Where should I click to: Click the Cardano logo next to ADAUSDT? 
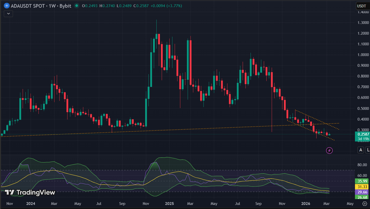(x=6, y=6)
